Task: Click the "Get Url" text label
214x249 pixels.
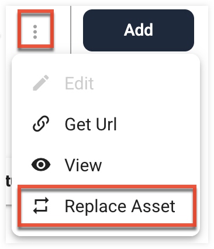Action: pyautogui.click(x=91, y=124)
